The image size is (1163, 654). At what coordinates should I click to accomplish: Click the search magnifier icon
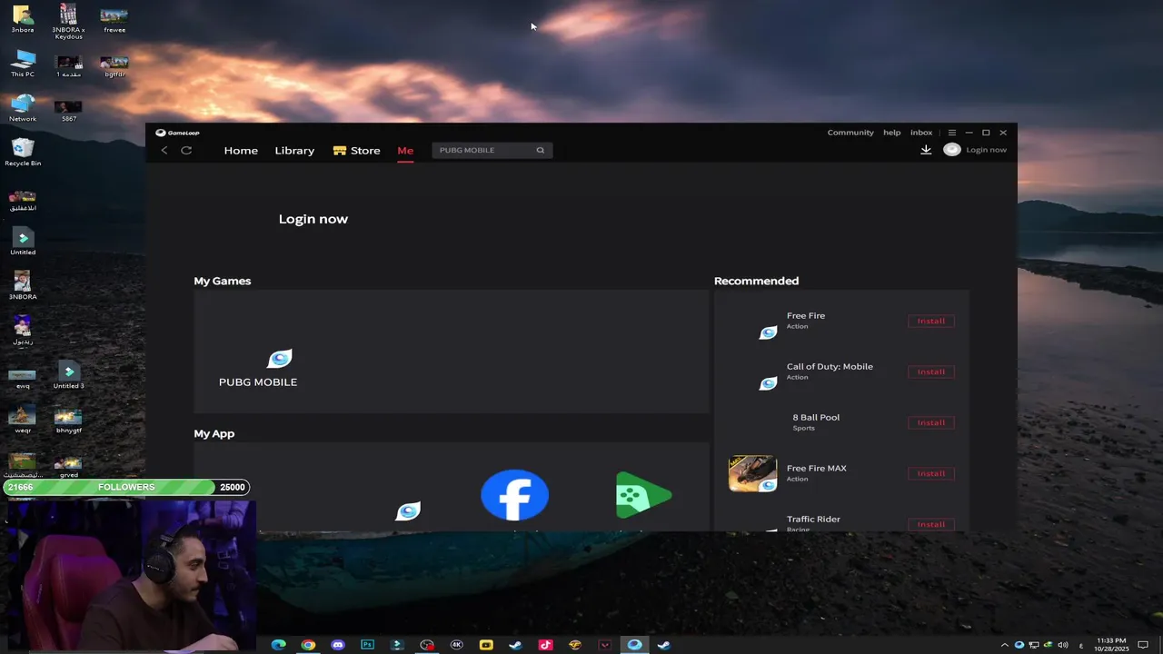(540, 150)
